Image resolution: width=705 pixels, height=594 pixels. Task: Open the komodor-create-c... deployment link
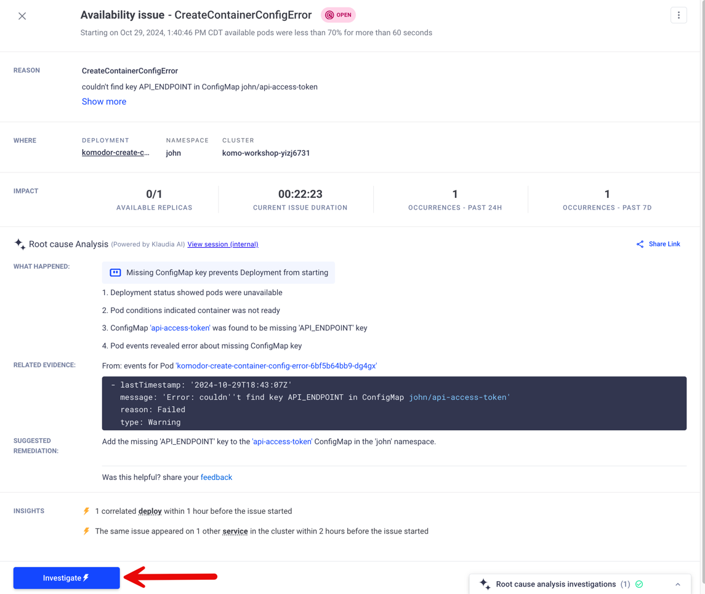pyautogui.click(x=116, y=153)
